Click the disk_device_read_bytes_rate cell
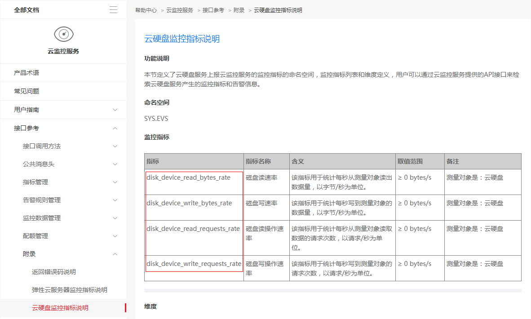 (x=194, y=182)
